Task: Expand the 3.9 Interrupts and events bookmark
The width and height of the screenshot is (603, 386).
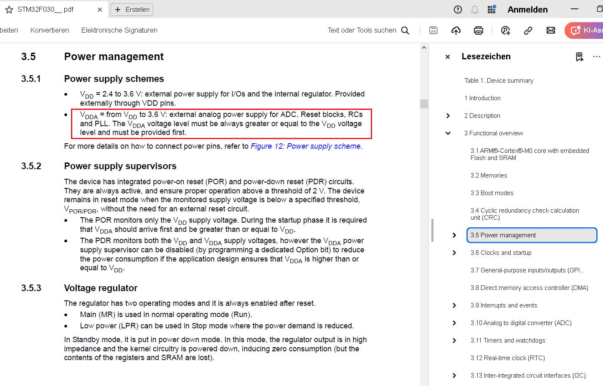Action: pyautogui.click(x=454, y=305)
